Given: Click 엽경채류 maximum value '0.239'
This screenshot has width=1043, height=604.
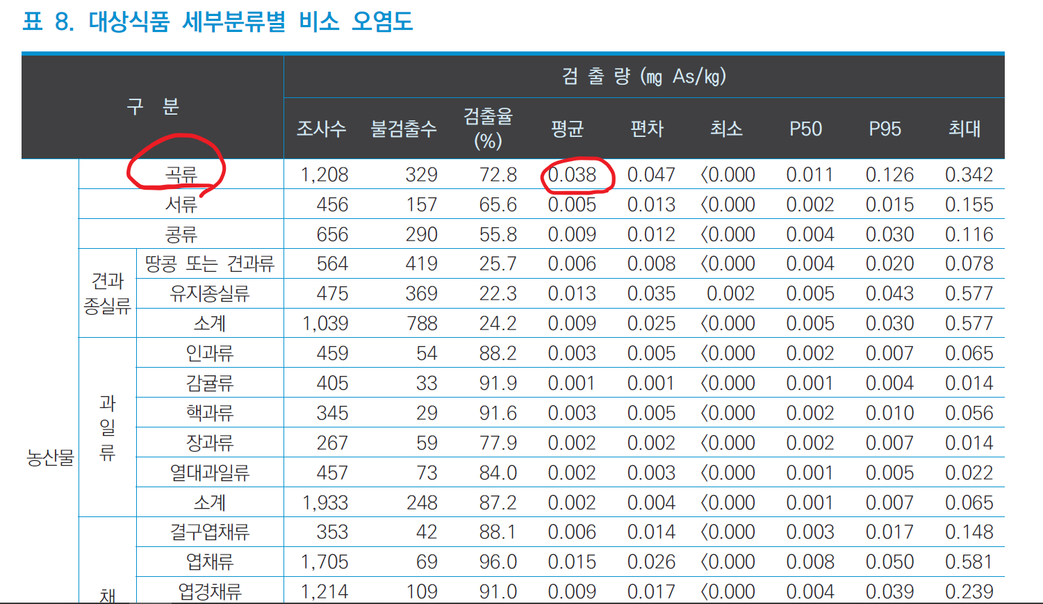Looking at the screenshot, I should pyautogui.click(x=969, y=592).
